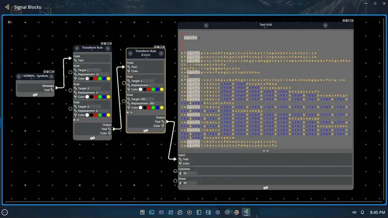Open settings gears below the Text Grid block

[265, 187]
